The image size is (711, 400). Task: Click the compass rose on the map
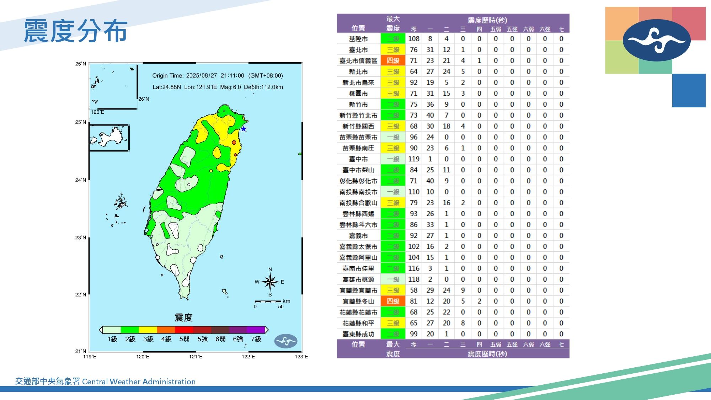[270, 282]
